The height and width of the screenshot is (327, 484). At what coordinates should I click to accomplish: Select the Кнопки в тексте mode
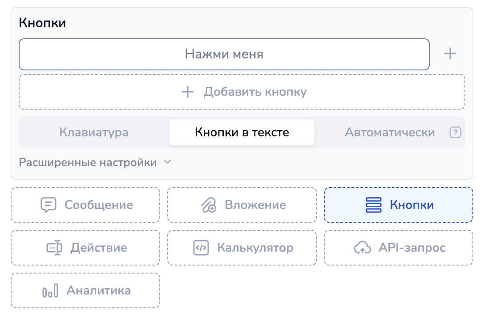point(242,132)
